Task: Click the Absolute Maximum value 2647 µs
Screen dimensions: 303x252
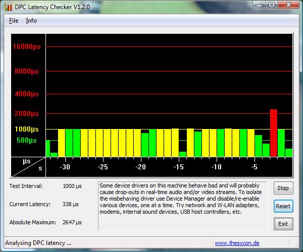Action: [72, 222]
